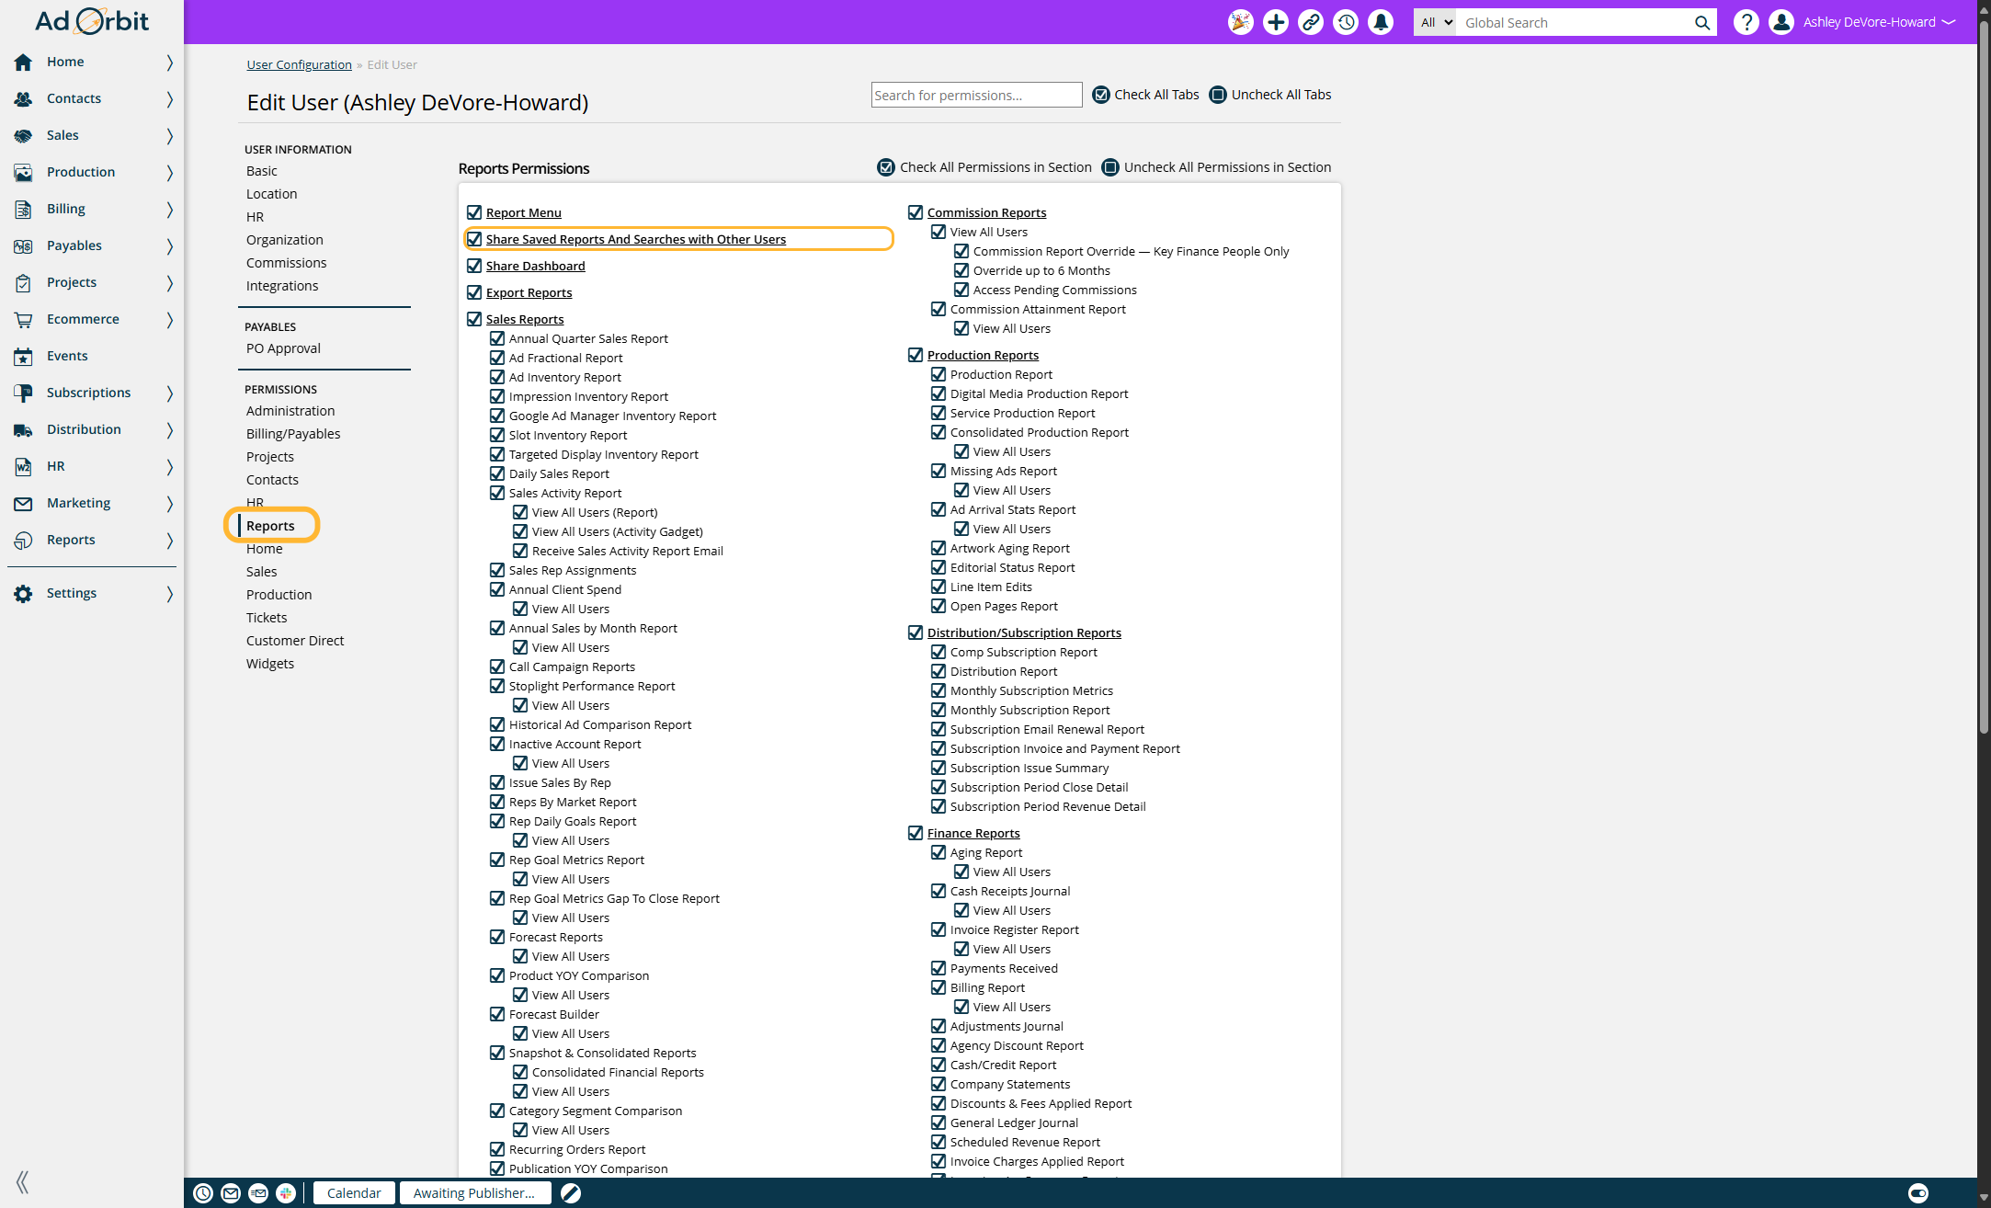The width and height of the screenshot is (1991, 1208).
Task: Click the pencil edit icon in bottom bar
Action: (571, 1193)
